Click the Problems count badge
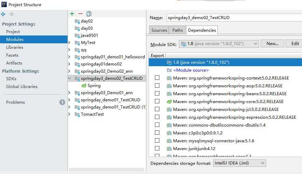Viewport: 302px width, 174px height. (62, 102)
